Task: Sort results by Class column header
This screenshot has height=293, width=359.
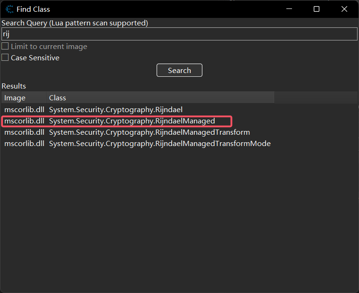Action: pyautogui.click(x=160, y=98)
